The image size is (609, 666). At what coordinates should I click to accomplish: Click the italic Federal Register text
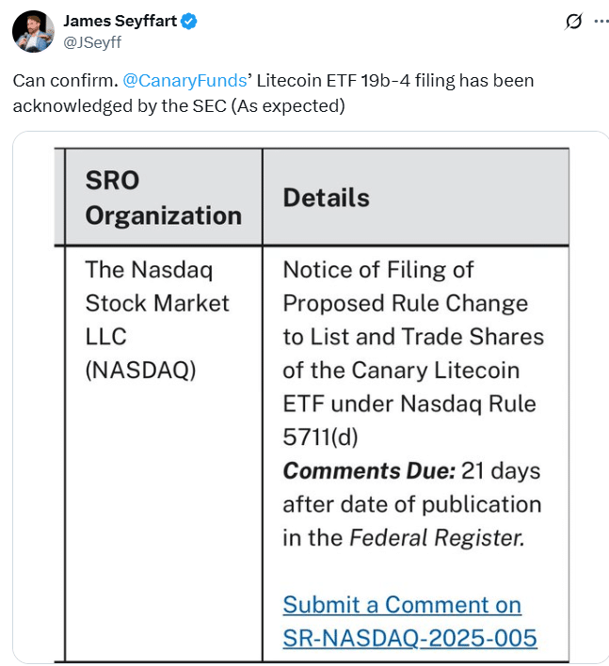tap(435, 538)
